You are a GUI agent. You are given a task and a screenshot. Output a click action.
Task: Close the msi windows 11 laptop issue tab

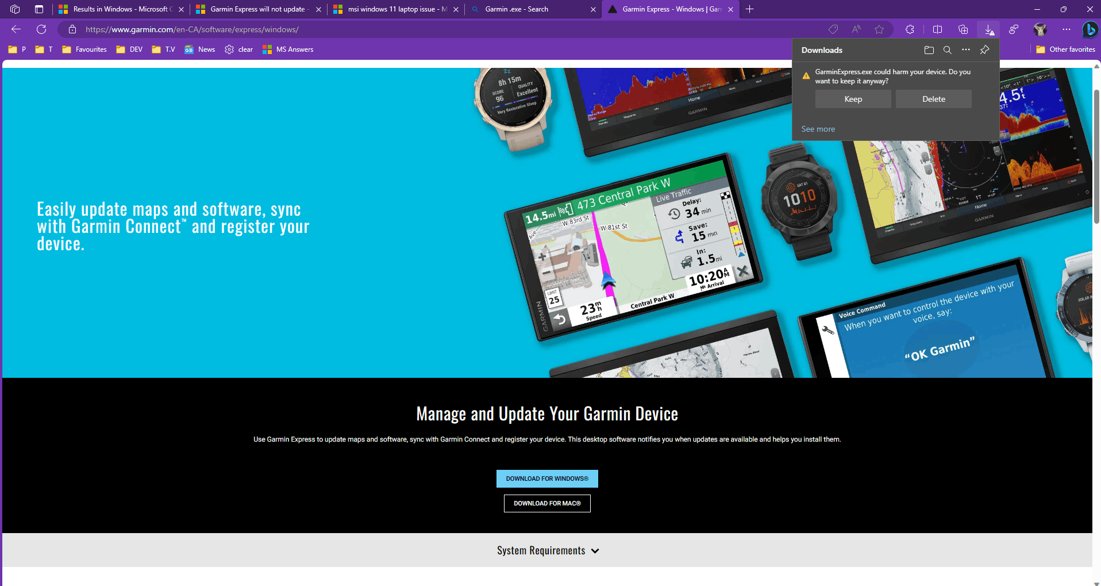[x=456, y=9]
